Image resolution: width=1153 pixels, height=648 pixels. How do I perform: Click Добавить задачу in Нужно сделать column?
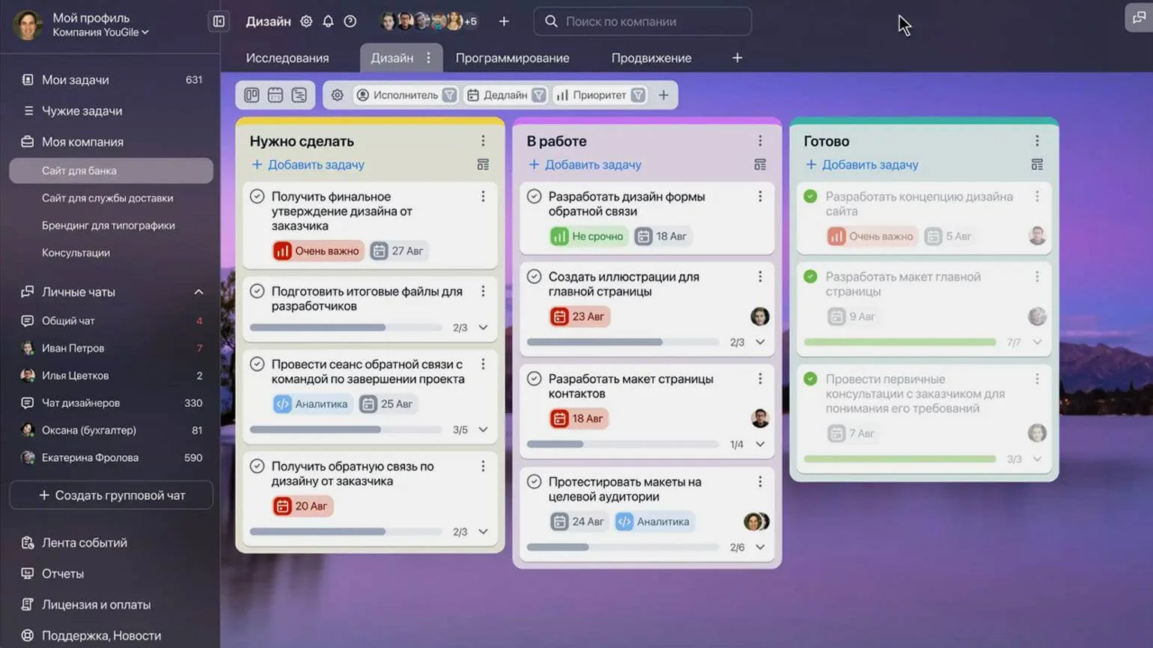point(308,165)
